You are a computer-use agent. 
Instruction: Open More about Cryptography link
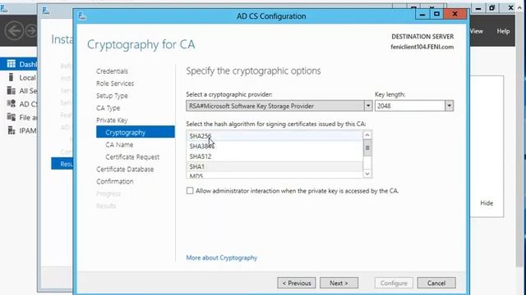click(x=222, y=257)
